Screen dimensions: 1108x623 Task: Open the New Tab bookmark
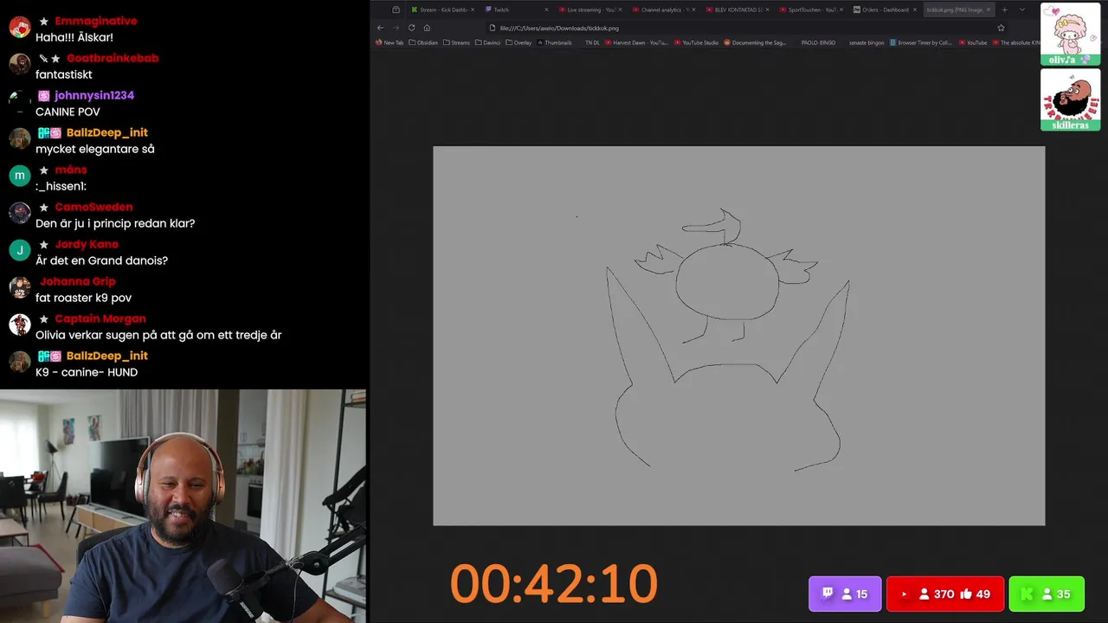click(x=390, y=42)
